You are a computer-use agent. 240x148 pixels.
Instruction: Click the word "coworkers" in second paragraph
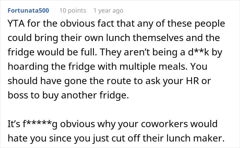tap(164, 124)
